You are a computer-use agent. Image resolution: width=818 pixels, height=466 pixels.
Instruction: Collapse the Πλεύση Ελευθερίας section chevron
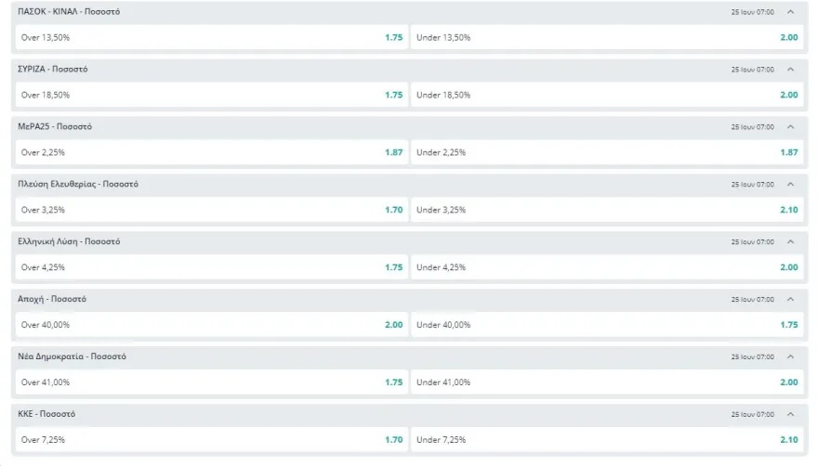[x=790, y=184]
